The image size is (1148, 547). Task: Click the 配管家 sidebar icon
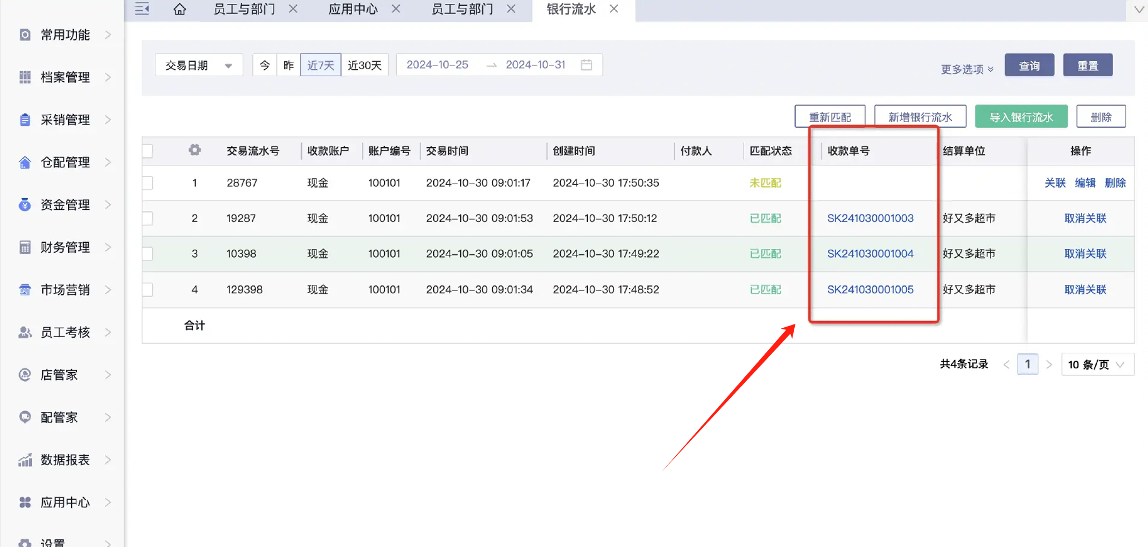pyautogui.click(x=25, y=417)
